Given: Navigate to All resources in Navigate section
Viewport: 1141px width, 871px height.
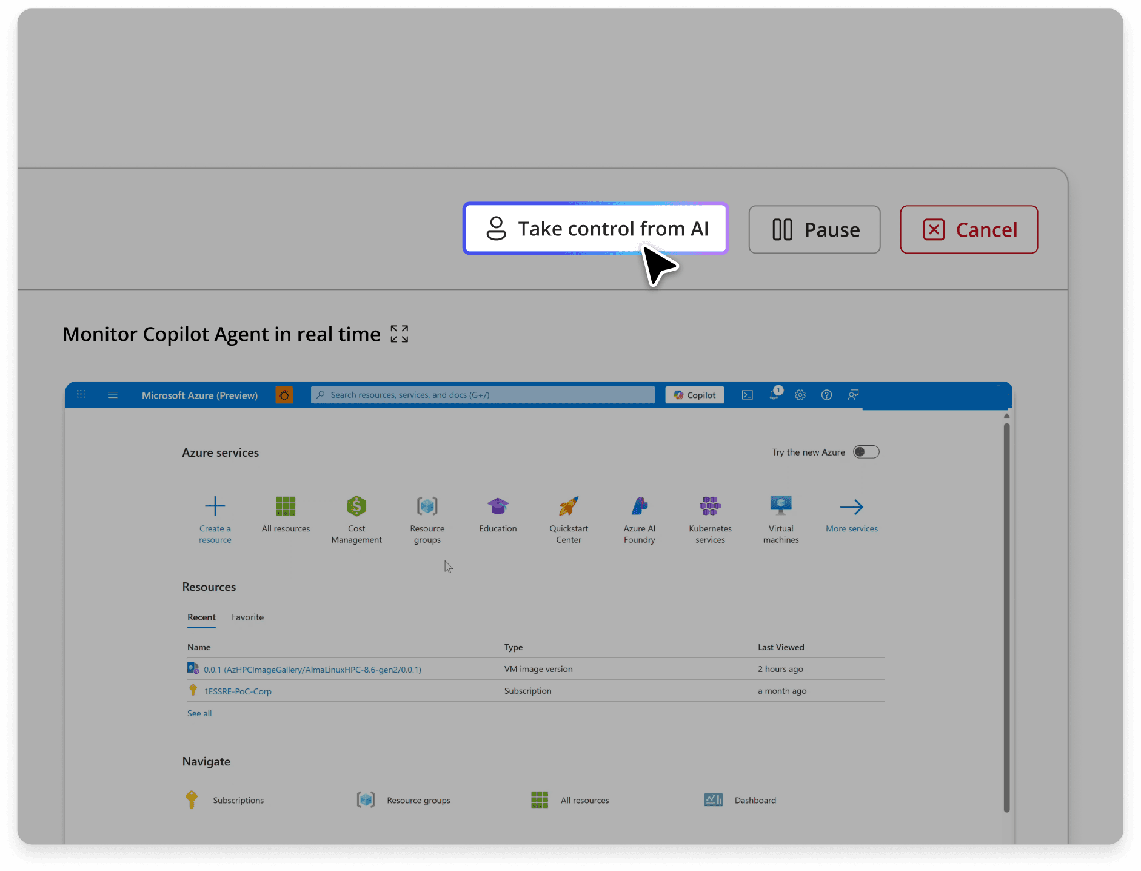Looking at the screenshot, I should pos(570,800).
